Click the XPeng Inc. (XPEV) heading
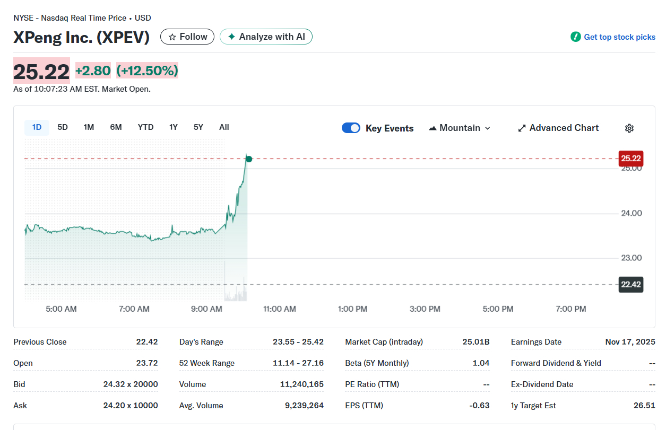The image size is (666, 430). [82, 37]
